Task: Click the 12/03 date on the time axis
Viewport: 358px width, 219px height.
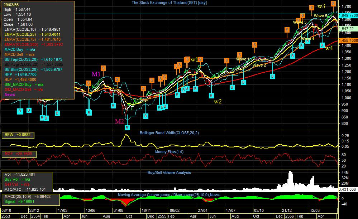Action: [315, 210]
